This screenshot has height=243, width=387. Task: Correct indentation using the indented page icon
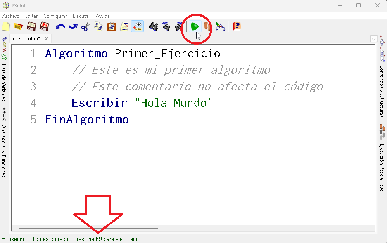(x=124, y=26)
